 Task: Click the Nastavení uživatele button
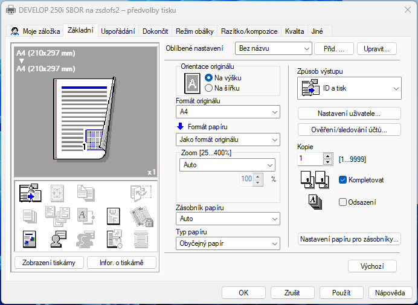(x=350, y=113)
